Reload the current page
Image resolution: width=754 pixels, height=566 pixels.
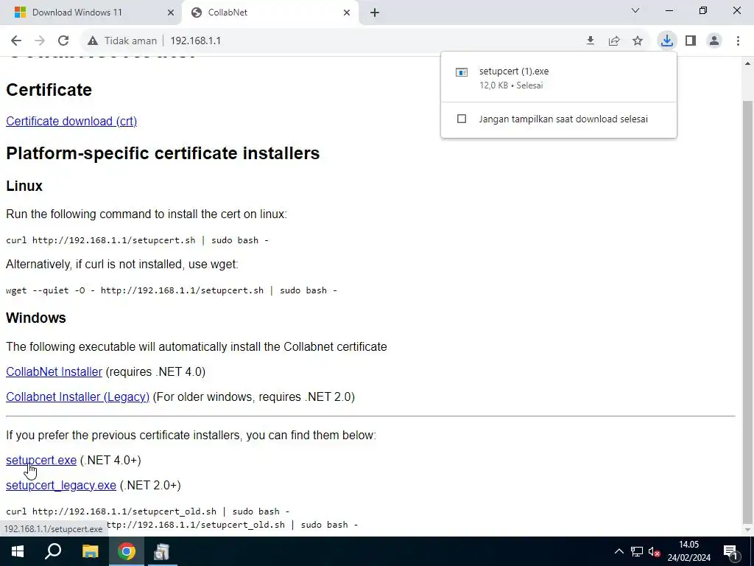tap(63, 41)
